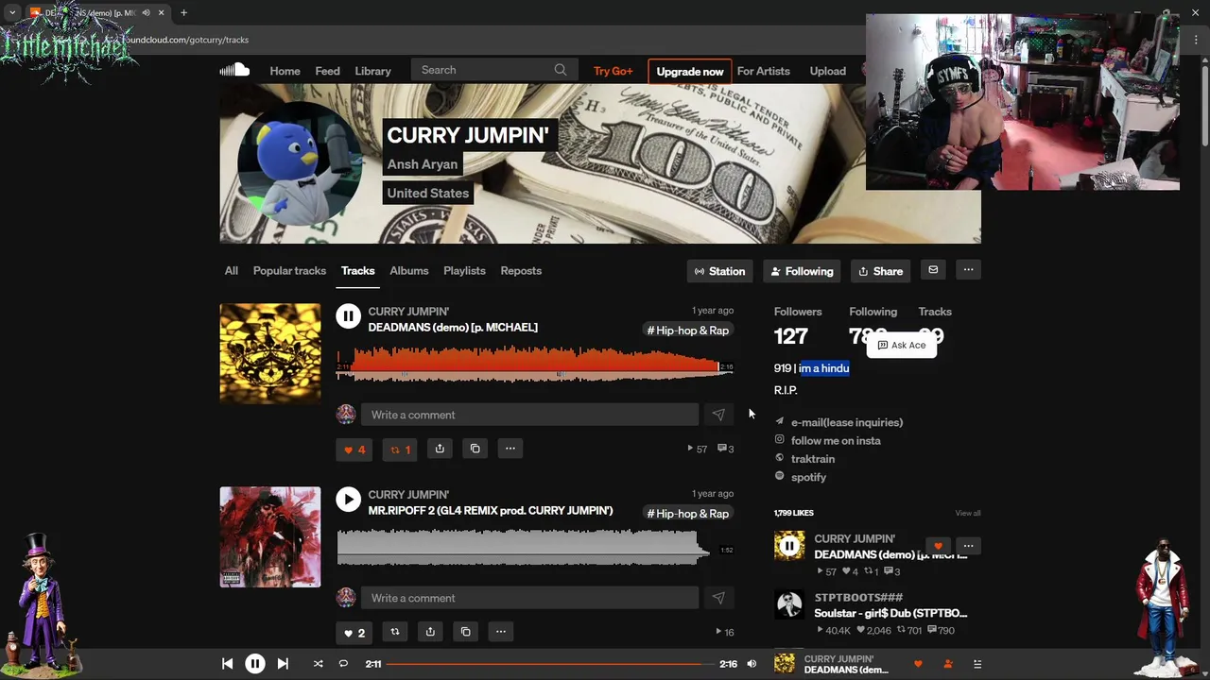1210x680 pixels.
Task: Open Library in navigation bar
Action: tap(372, 71)
